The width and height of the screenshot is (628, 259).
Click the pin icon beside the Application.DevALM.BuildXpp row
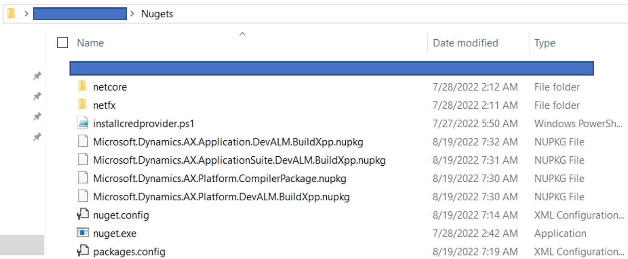pyautogui.click(x=38, y=137)
